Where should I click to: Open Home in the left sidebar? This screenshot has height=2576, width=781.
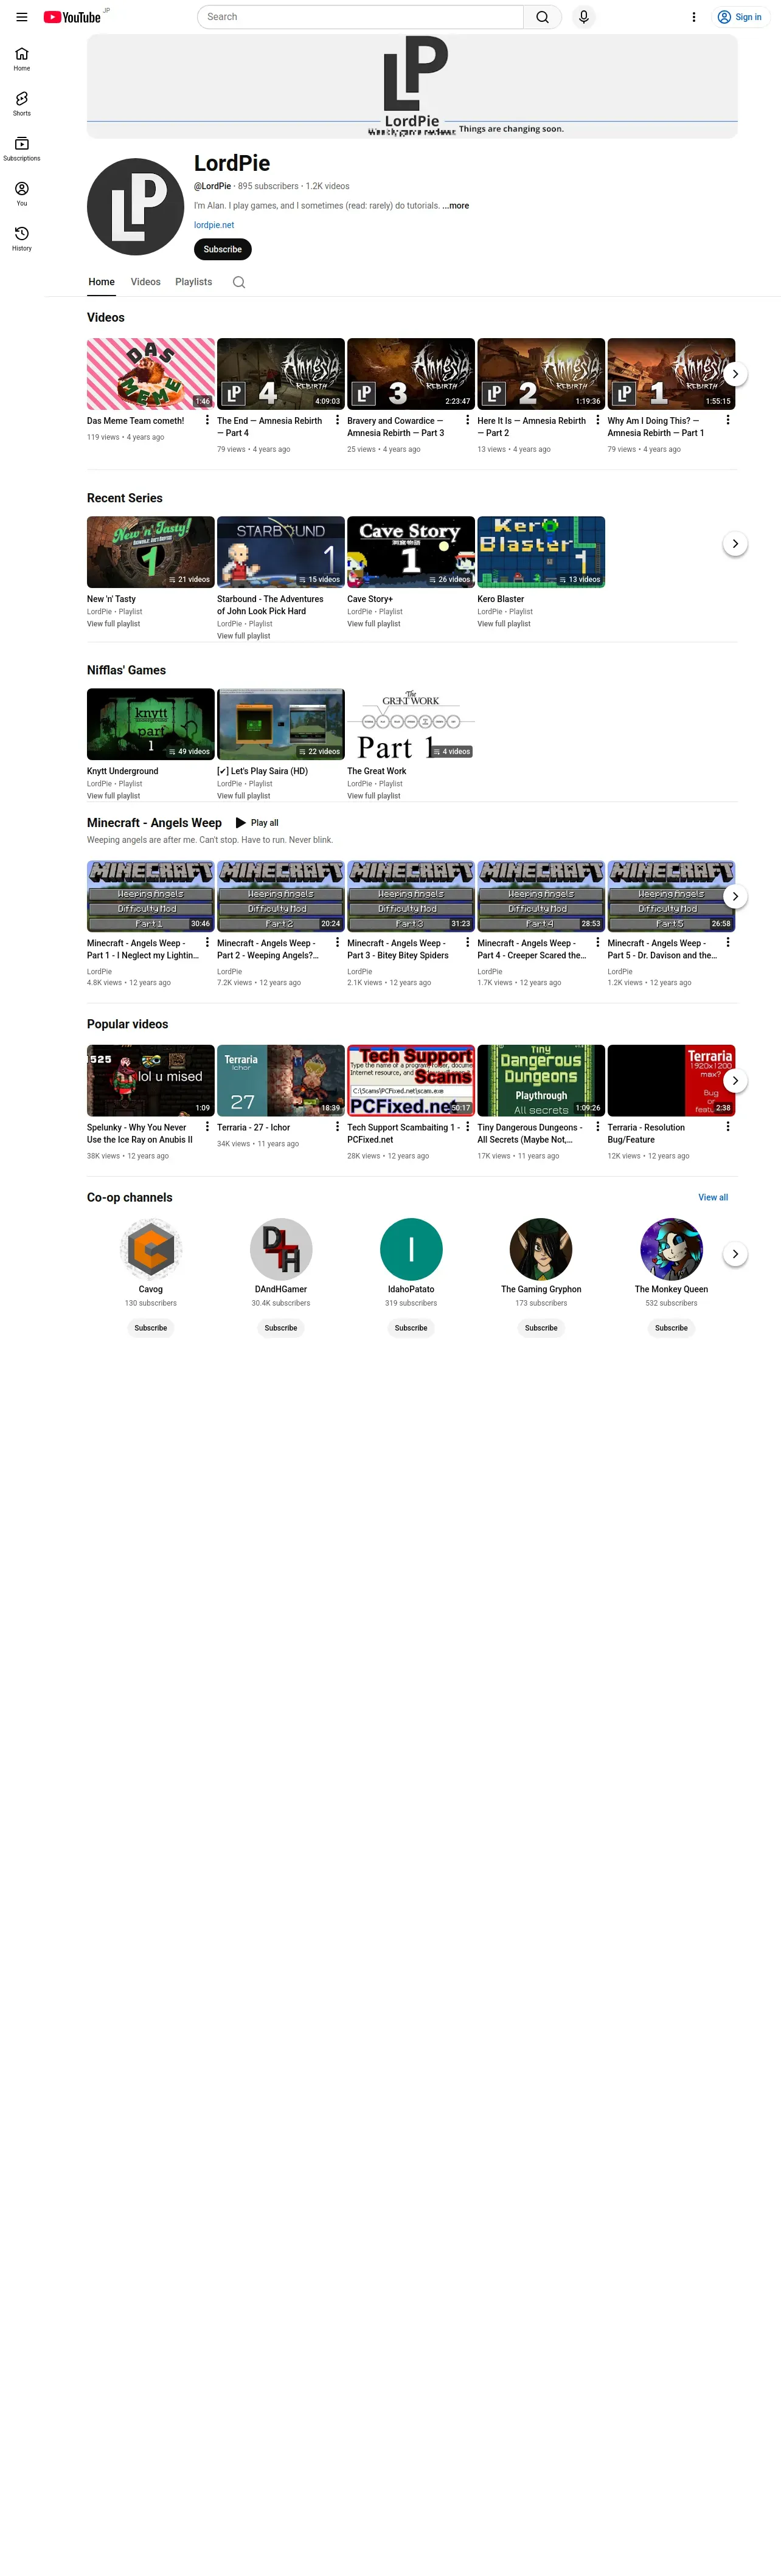[x=22, y=59]
